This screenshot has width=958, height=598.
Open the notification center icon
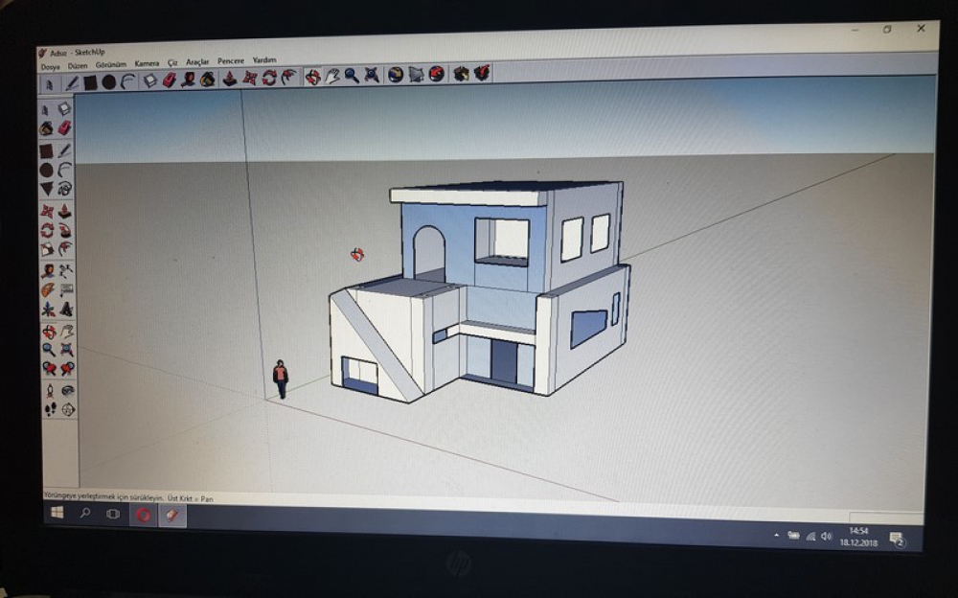click(x=897, y=539)
